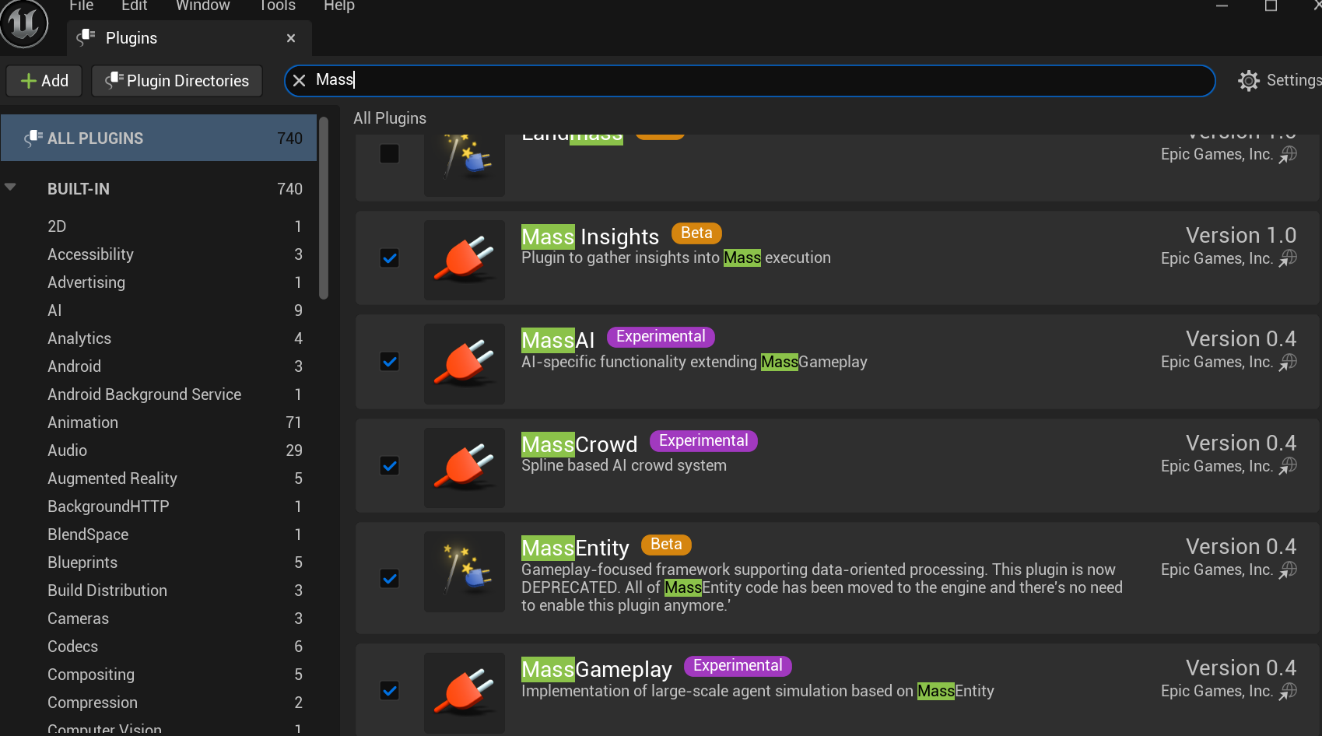Select the Android category
This screenshot has height=736, width=1322.
pos(159,366)
